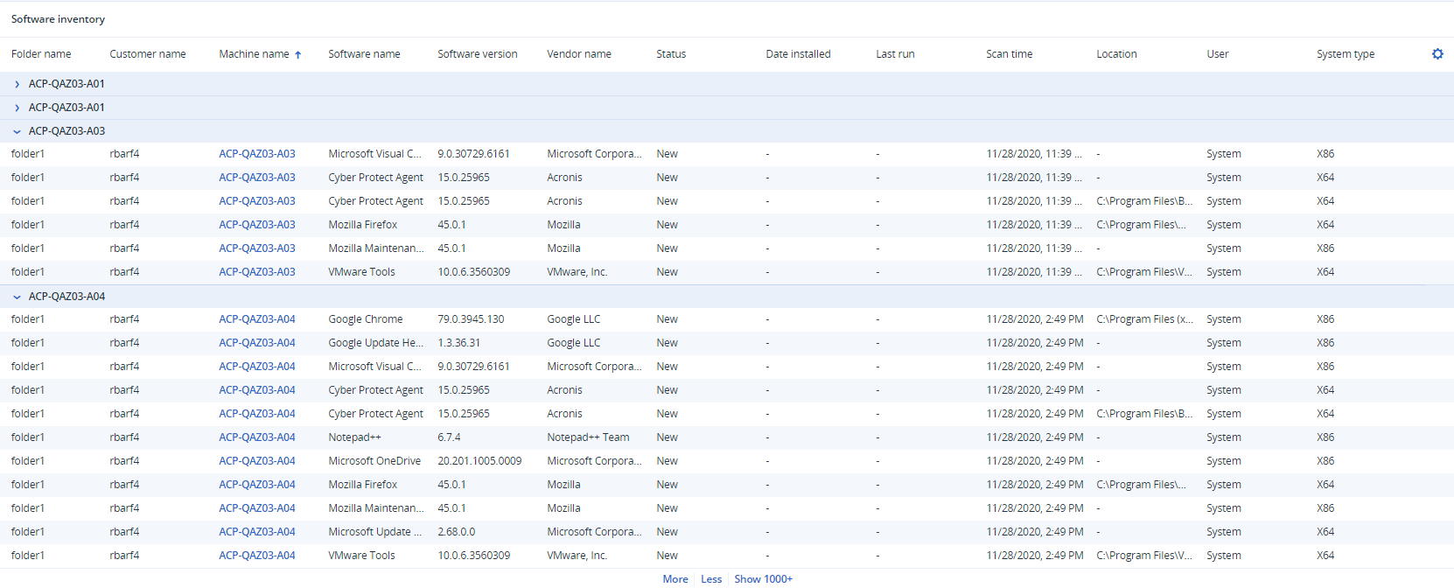The height and width of the screenshot is (588, 1454).
Task: Select Google LLC vendor in Google Chrome row
Action: pos(573,319)
